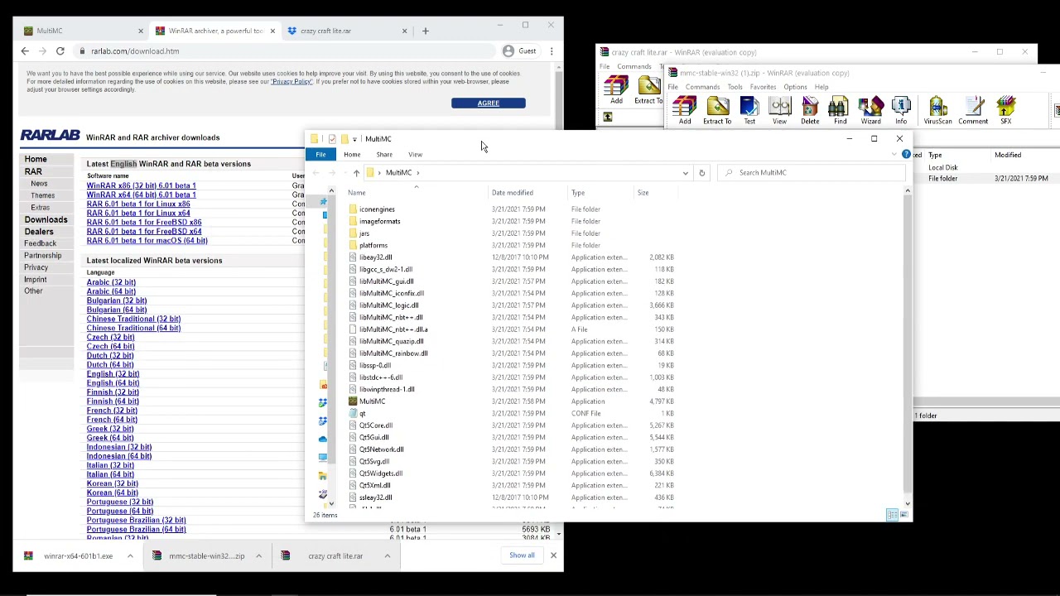The width and height of the screenshot is (1060, 596).
Task: Open the Home ribbon tab in Explorer
Action: point(352,155)
